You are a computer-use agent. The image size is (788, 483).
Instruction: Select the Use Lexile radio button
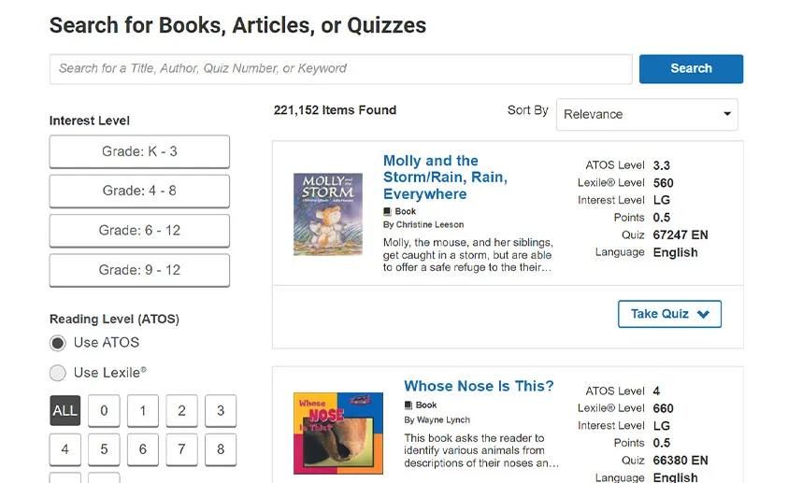tap(58, 373)
